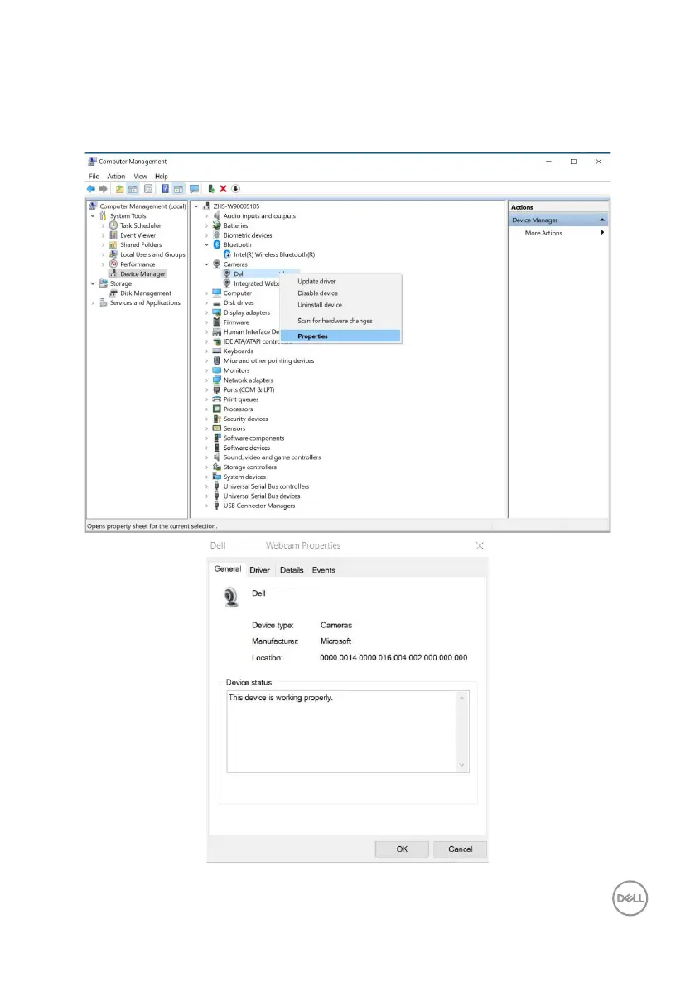Viewport: 695px width, 987px height.
Task: Expand the Keyboards tree node
Action: 206,351
